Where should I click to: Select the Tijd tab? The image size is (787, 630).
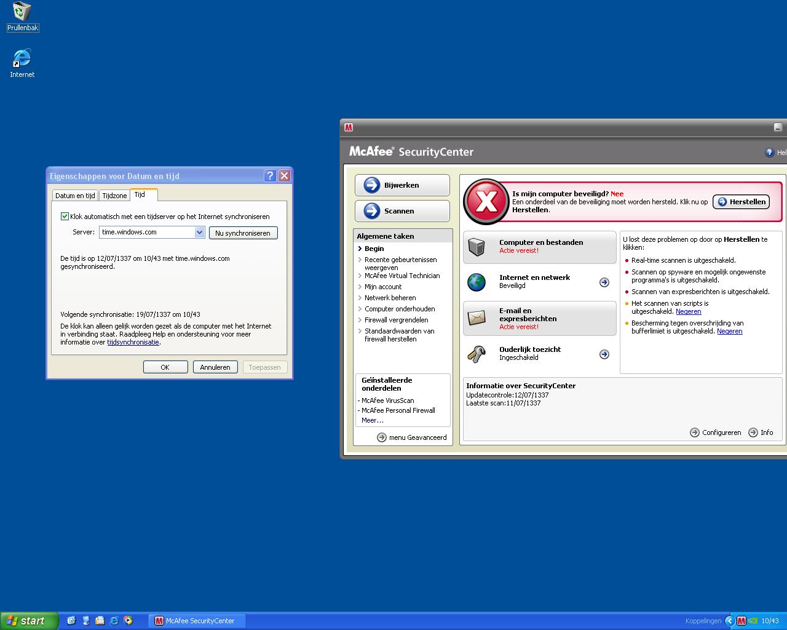144,194
